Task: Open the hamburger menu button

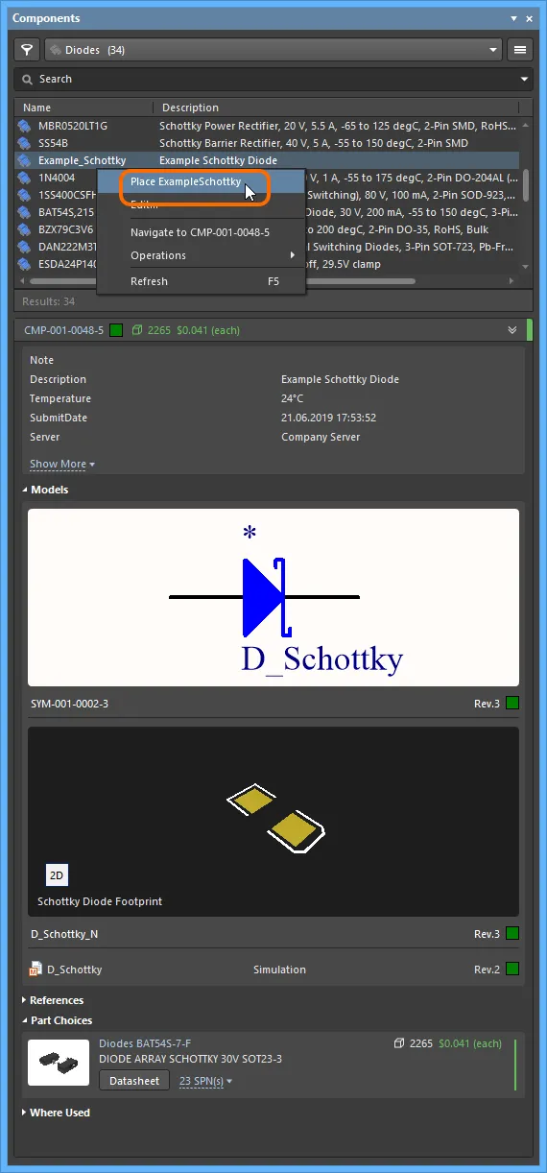Action: [x=520, y=49]
